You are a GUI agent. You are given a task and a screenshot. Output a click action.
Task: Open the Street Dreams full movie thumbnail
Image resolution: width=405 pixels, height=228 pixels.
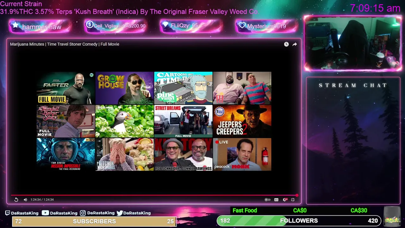coord(183,121)
